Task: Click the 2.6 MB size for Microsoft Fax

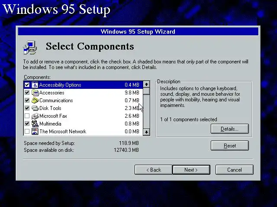Action: 132,116
